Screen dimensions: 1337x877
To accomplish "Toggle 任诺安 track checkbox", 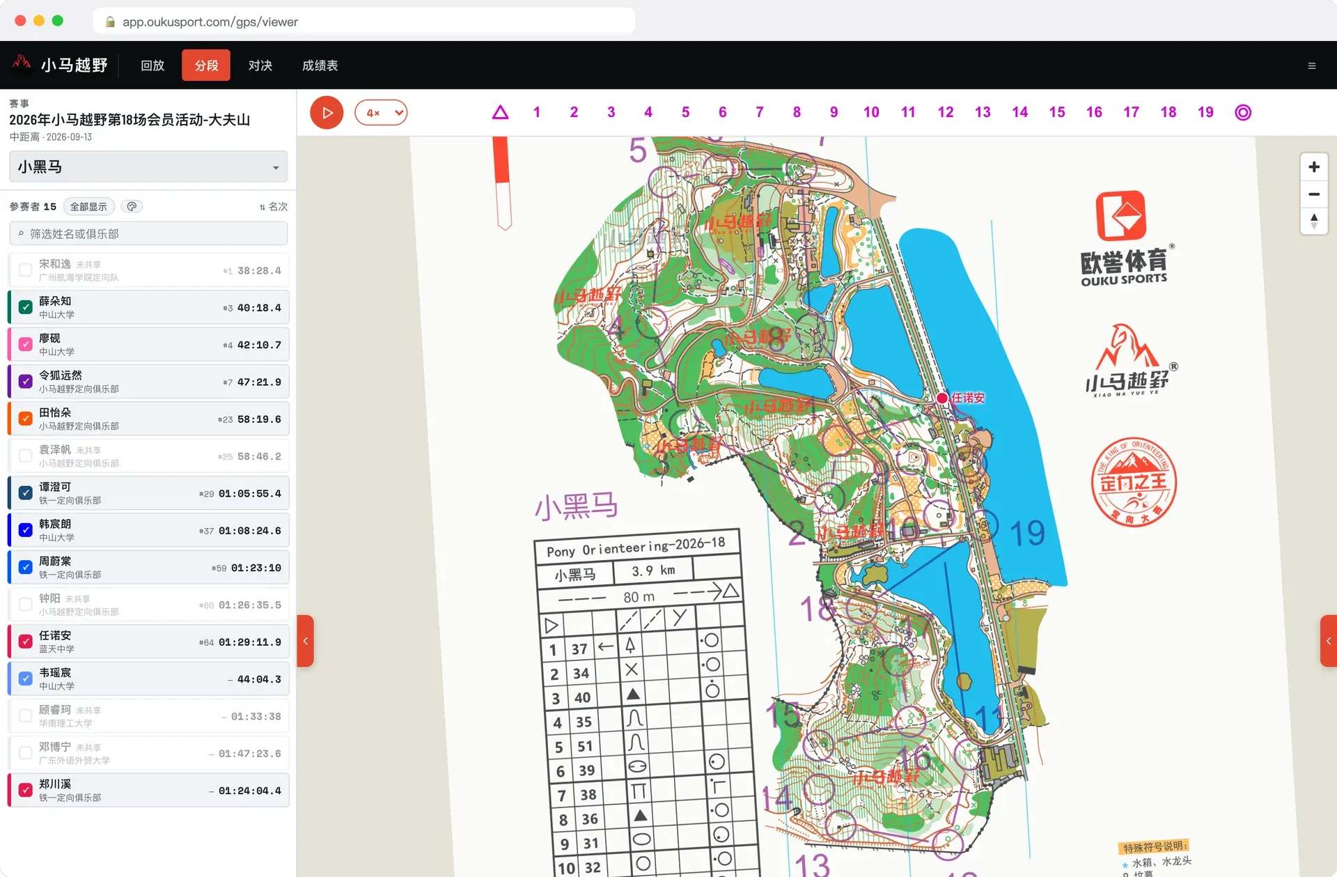I will click(x=26, y=642).
